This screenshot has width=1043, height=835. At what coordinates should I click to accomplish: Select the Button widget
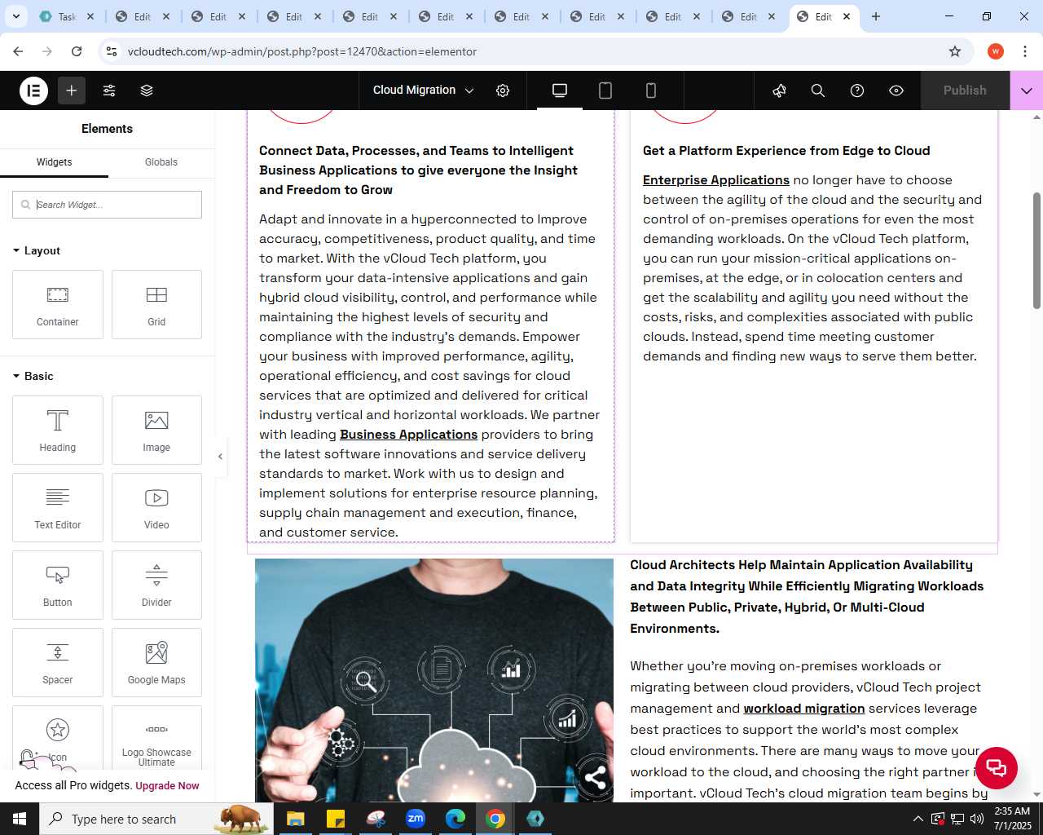58,585
